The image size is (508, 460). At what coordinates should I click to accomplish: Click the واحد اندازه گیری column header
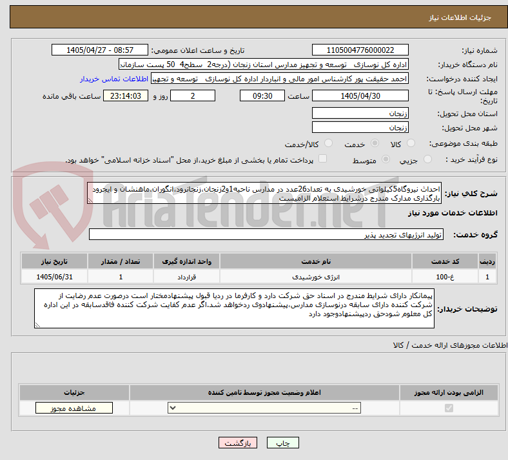186,261
